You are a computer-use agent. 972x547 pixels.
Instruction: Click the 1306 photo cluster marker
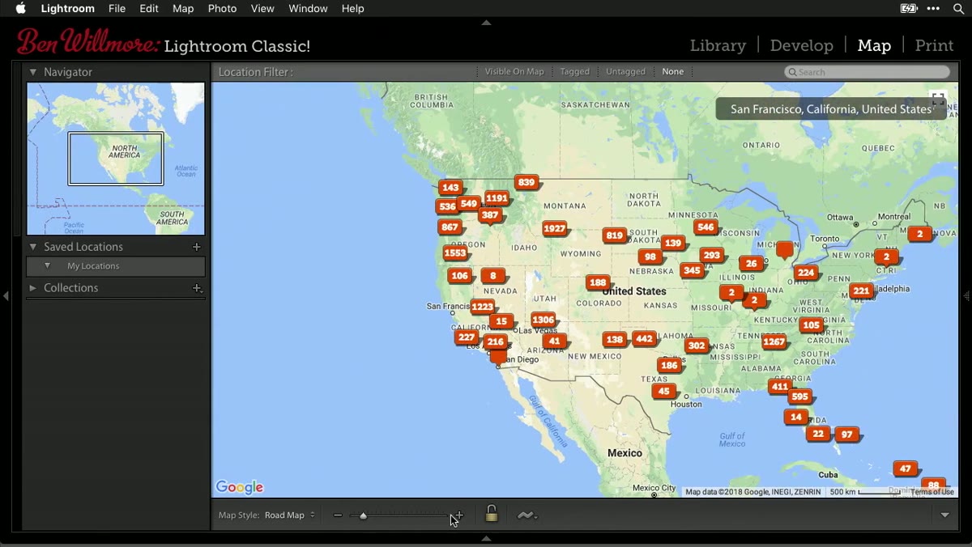[543, 320]
